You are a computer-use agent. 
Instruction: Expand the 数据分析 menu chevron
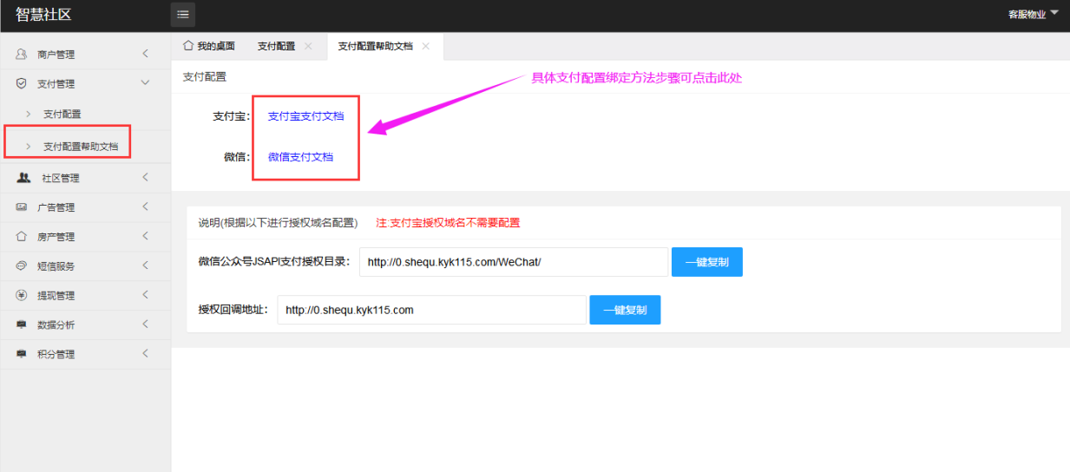[x=145, y=324]
